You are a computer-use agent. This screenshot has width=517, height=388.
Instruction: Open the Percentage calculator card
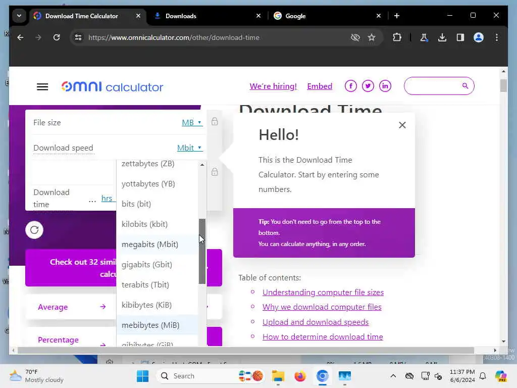(71, 337)
